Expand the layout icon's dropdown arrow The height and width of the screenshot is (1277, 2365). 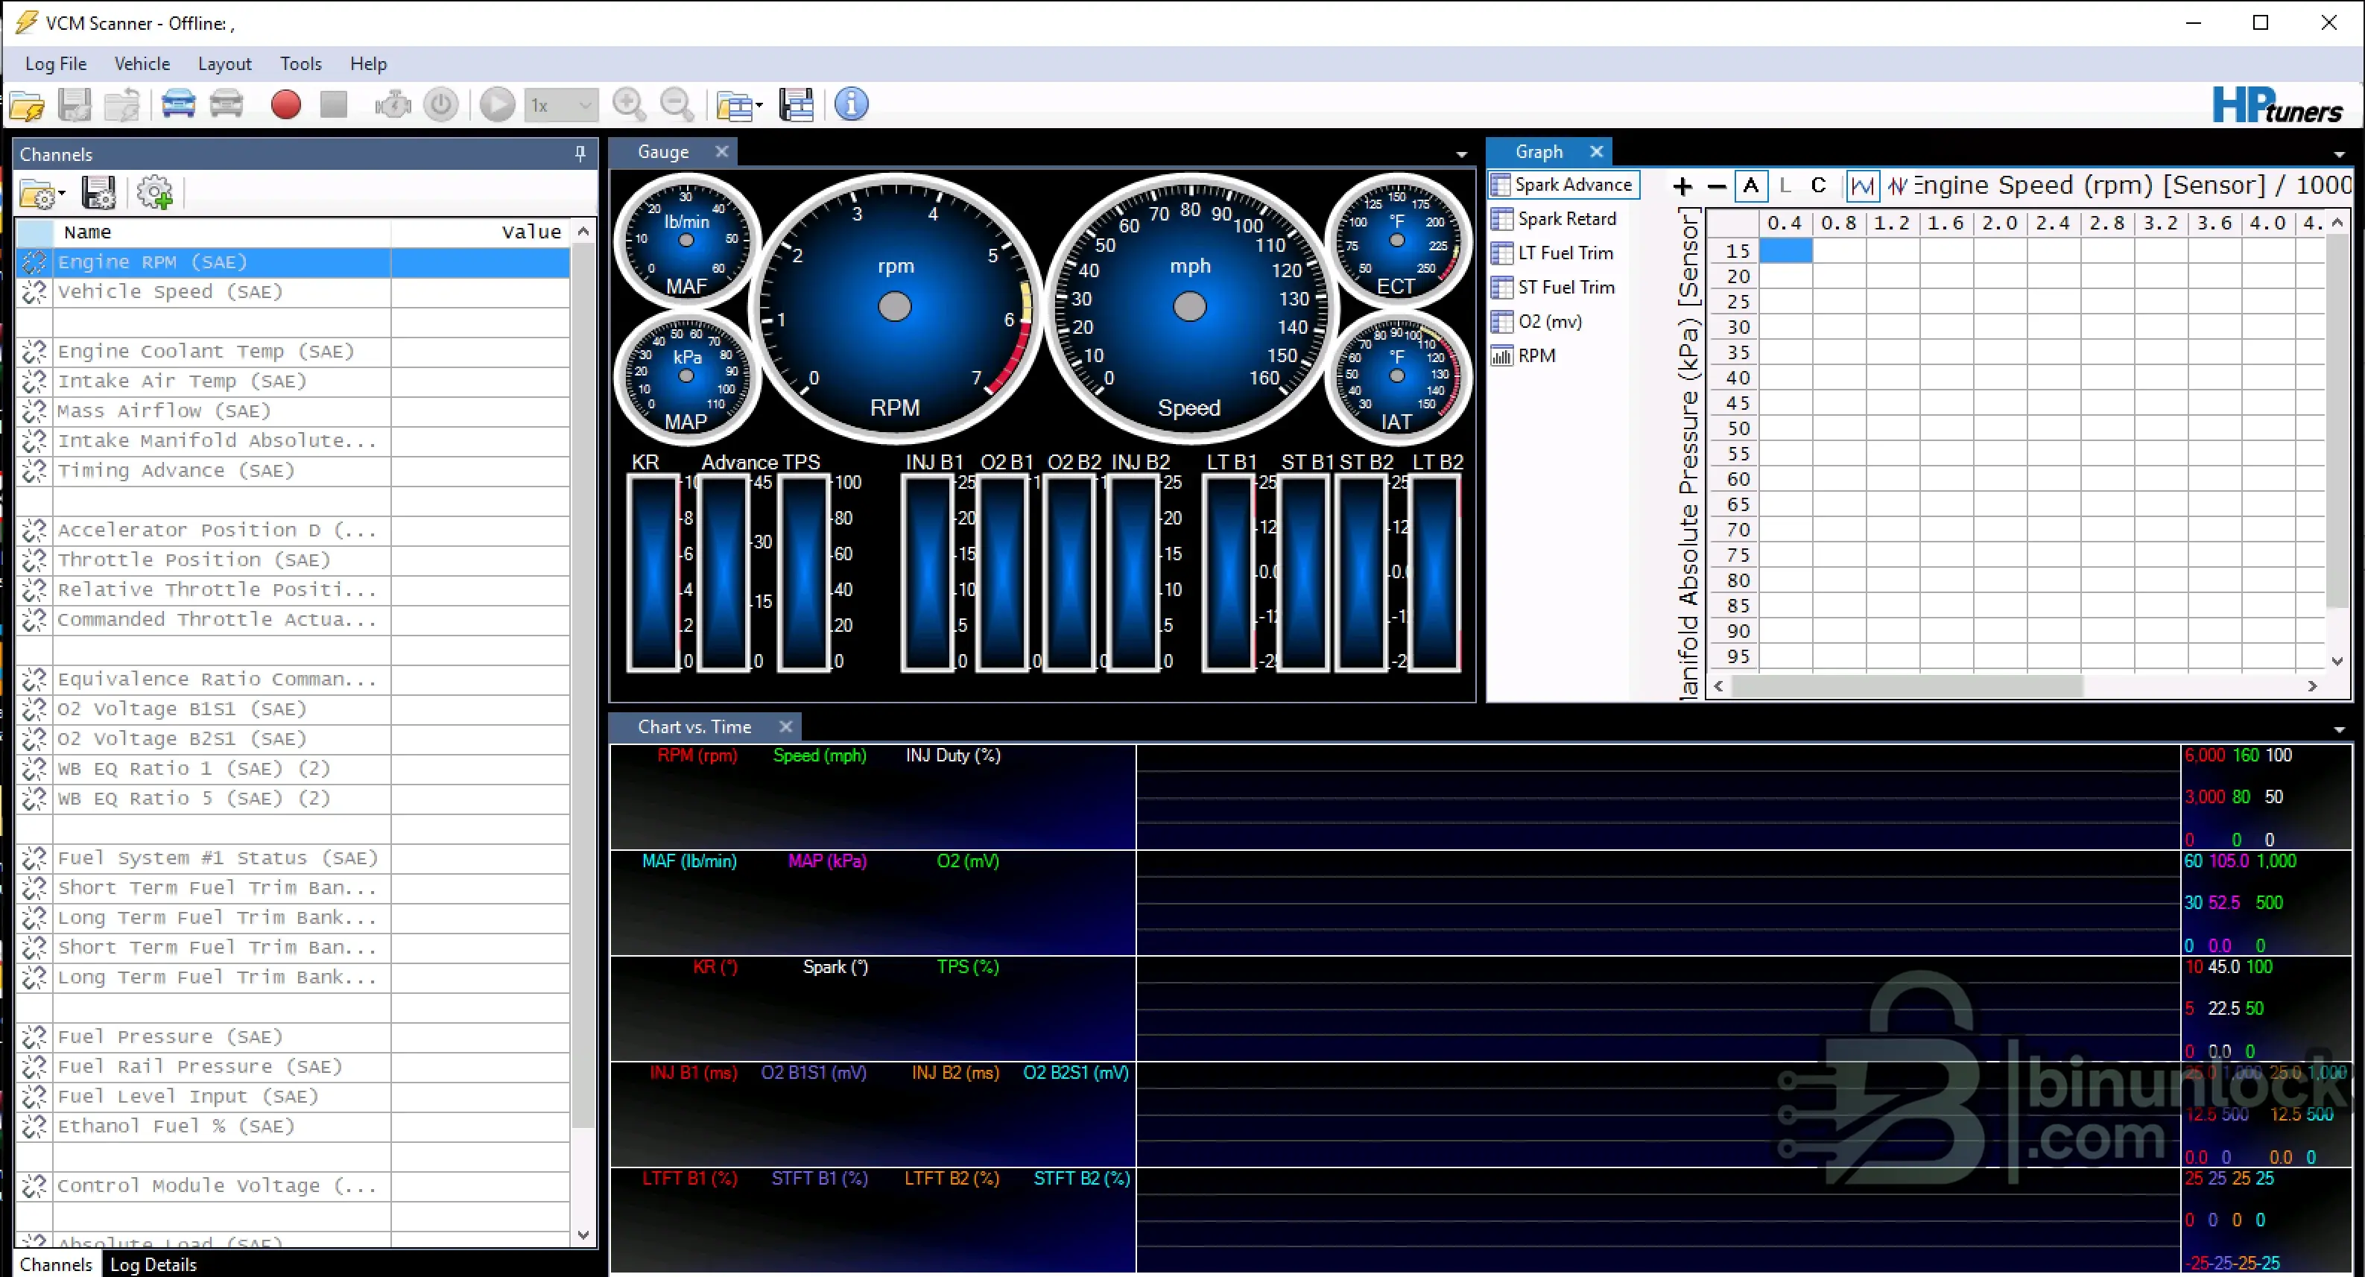tap(759, 107)
